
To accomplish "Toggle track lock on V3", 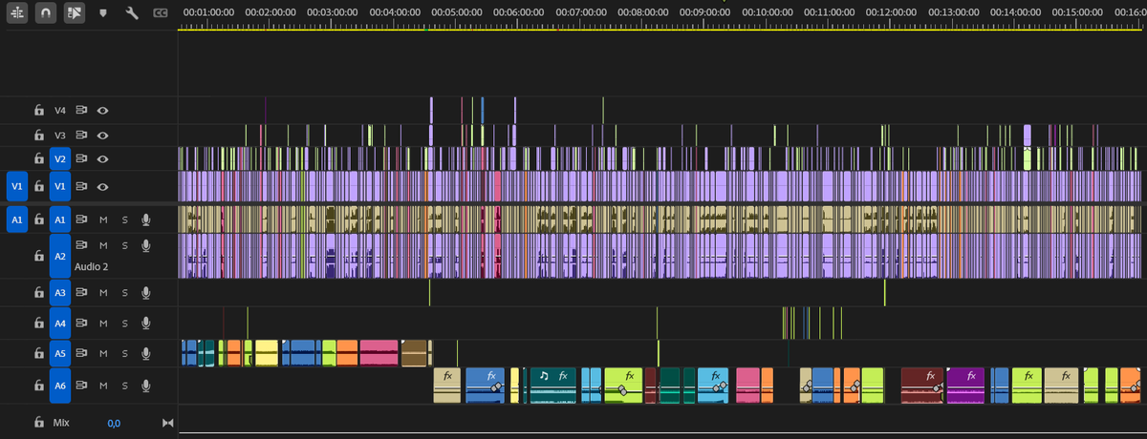I will pyautogui.click(x=39, y=136).
